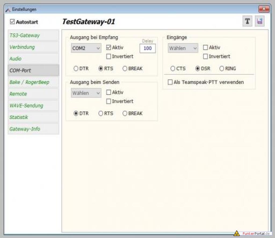The width and height of the screenshot is (275, 238).
Task: Expand the Wählen dropdown in Ausgang beim Senden
Action: coord(86,93)
